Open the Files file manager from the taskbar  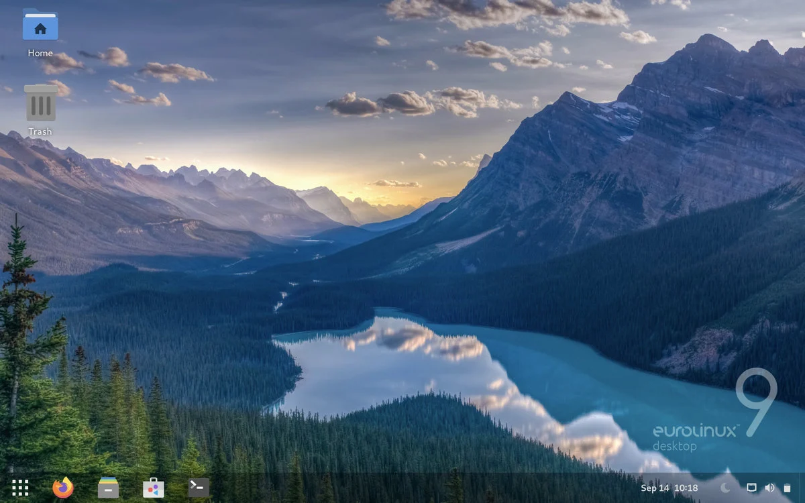point(107,488)
